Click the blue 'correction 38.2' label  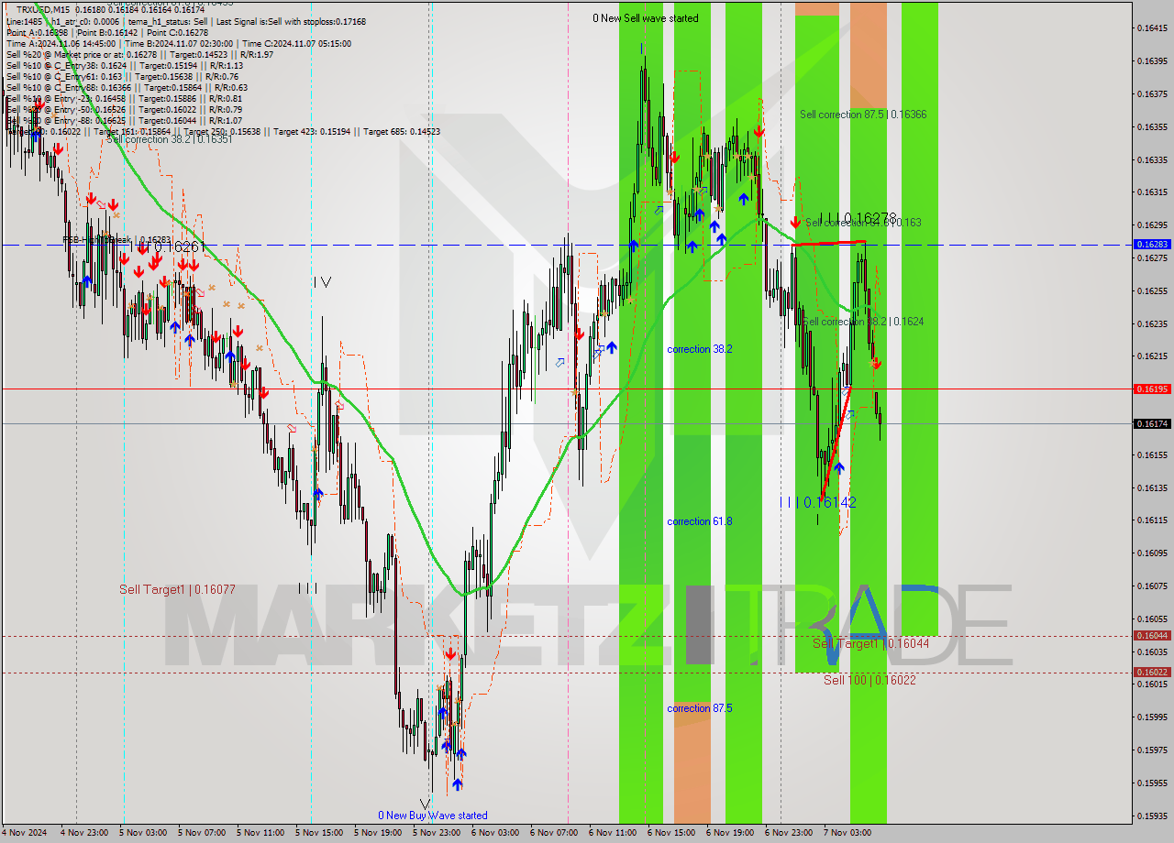click(700, 349)
